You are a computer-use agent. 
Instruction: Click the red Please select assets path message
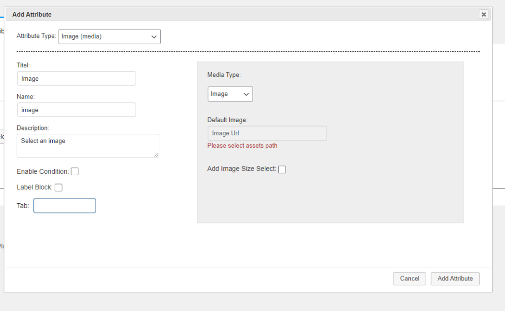(x=242, y=146)
